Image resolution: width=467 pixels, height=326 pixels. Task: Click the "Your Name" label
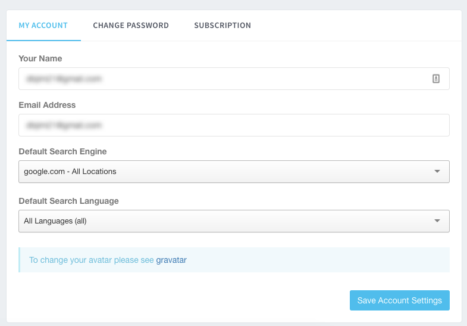[x=40, y=58]
